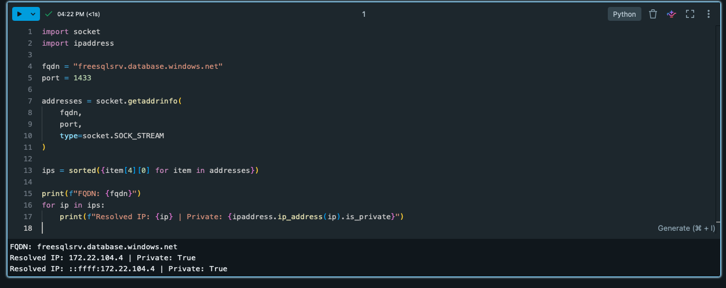Click the 'import socket' code line
Viewport: 726px width, 288px height.
click(x=71, y=32)
